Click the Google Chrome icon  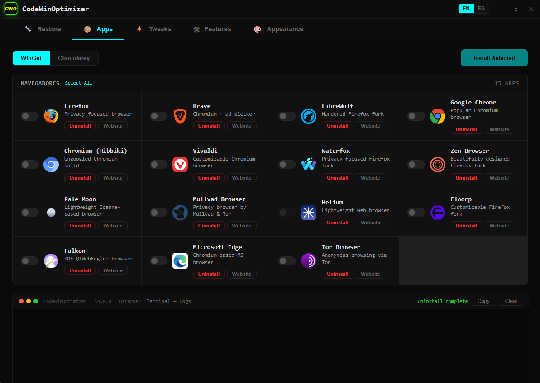pyautogui.click(x=437, y=116)
